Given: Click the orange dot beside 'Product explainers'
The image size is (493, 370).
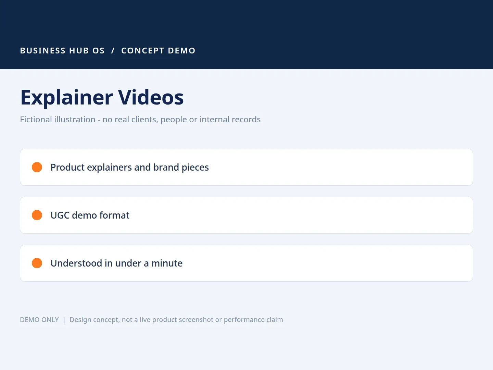Looking at the screenshot, I should pyautogui.click(x=37, y=167).
